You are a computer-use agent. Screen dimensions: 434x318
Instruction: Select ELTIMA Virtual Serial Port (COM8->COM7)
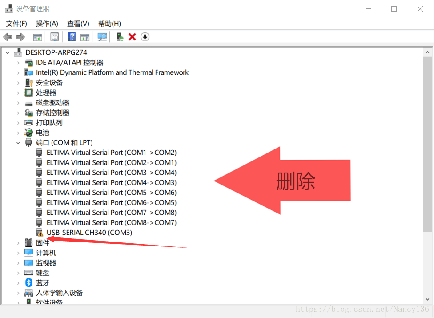pyautogui.click(x=112, y=222)
